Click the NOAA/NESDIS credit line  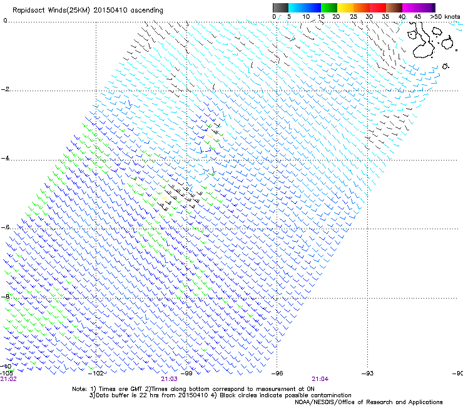(x=369, y=402)
